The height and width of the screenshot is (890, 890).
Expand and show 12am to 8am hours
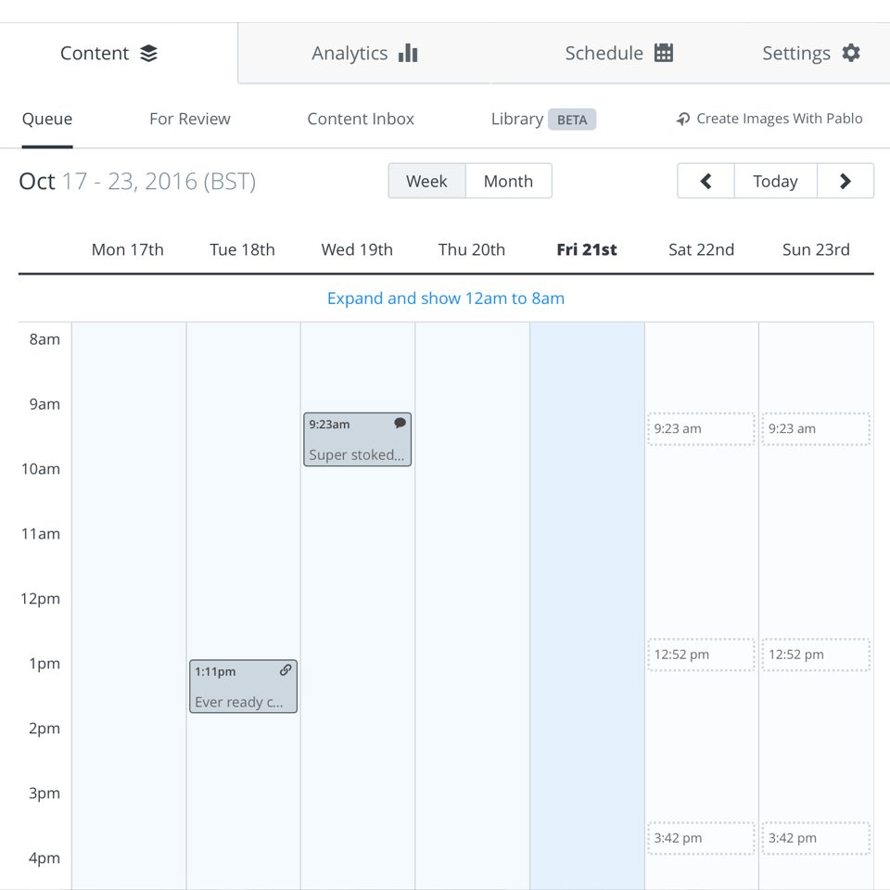point(446,299)
